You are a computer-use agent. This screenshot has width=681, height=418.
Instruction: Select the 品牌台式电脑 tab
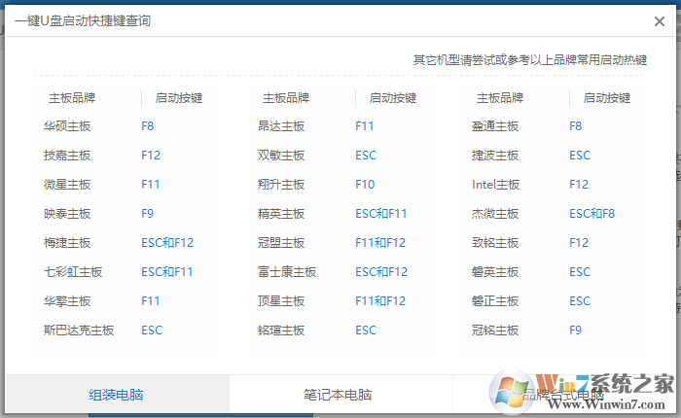[564, 395]
